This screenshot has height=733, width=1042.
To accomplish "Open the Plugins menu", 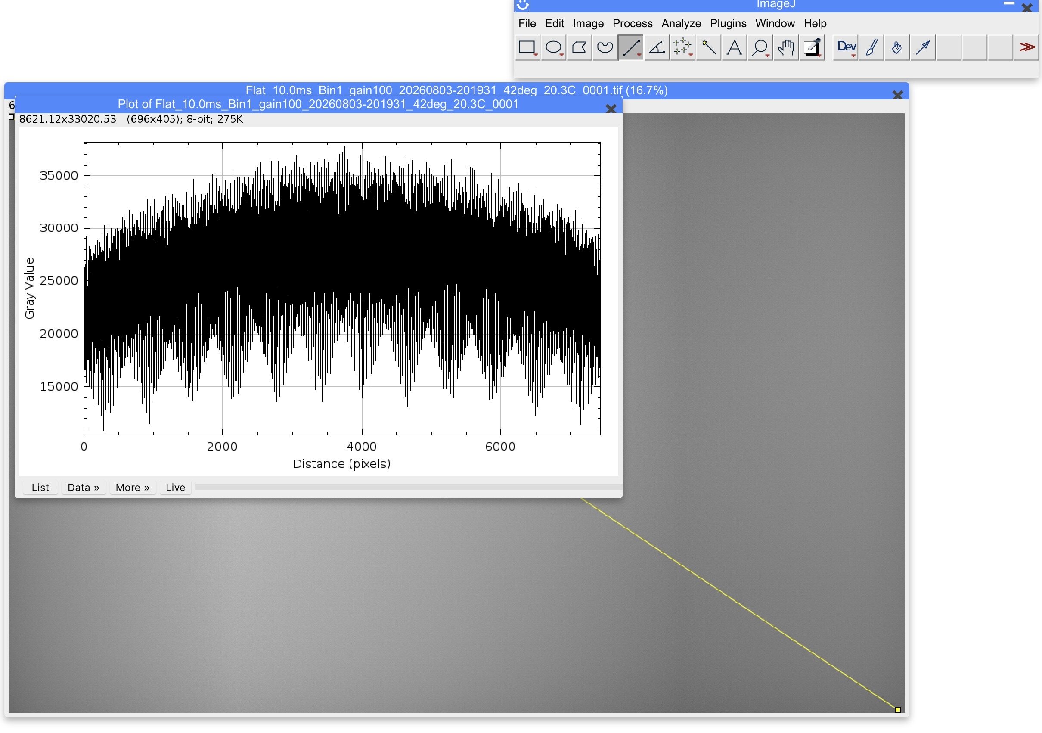I will coord(728,23).
